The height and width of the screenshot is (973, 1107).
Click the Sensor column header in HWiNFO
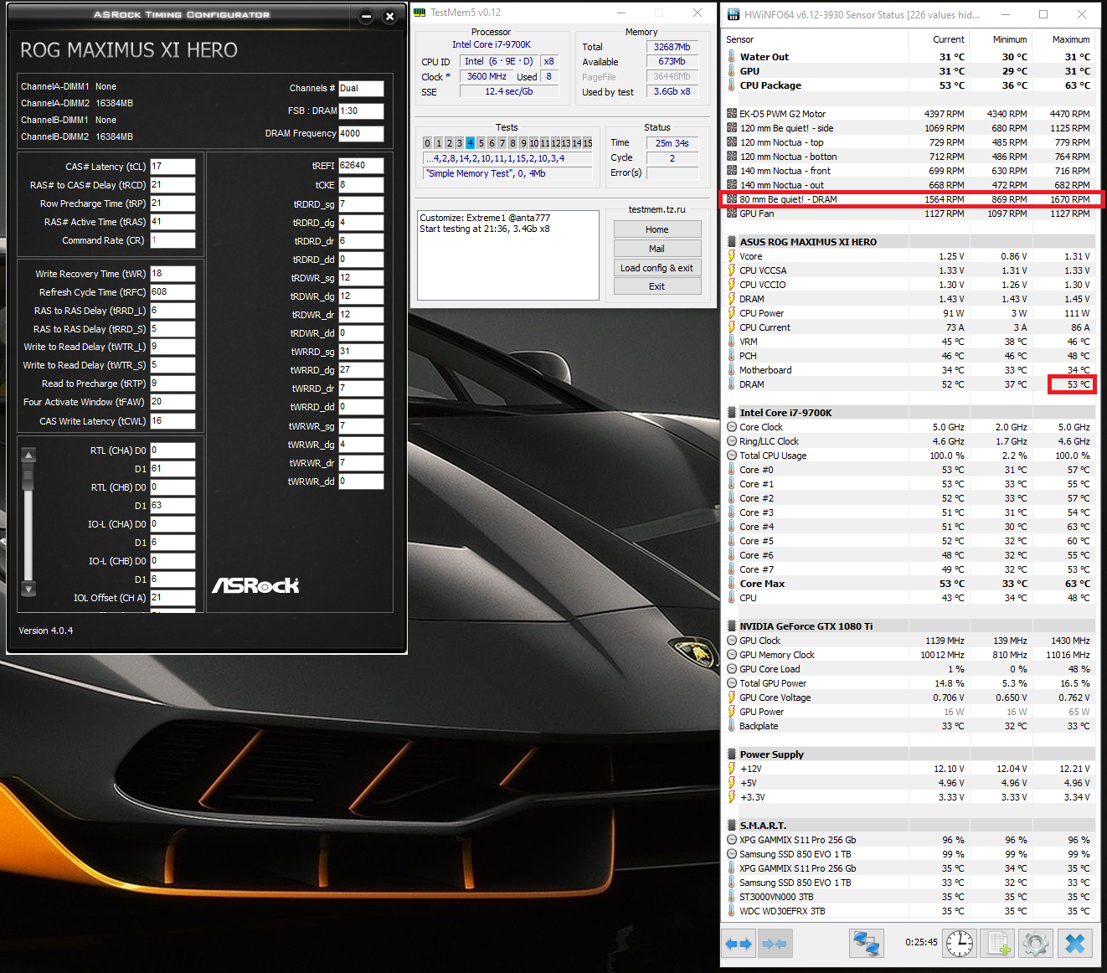pyautogui.click(x=739, y=39)
